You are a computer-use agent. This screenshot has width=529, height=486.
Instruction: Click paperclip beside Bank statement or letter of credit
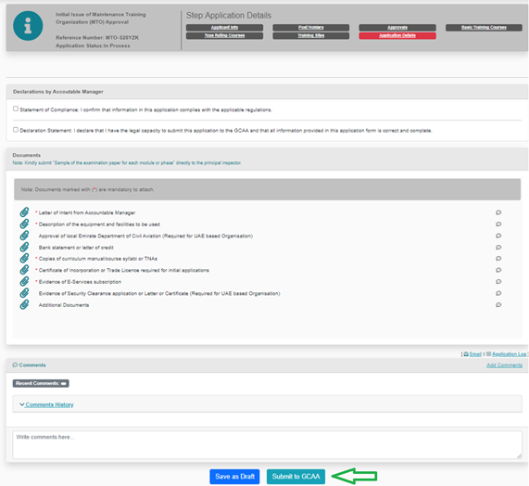tap(24, 248)
